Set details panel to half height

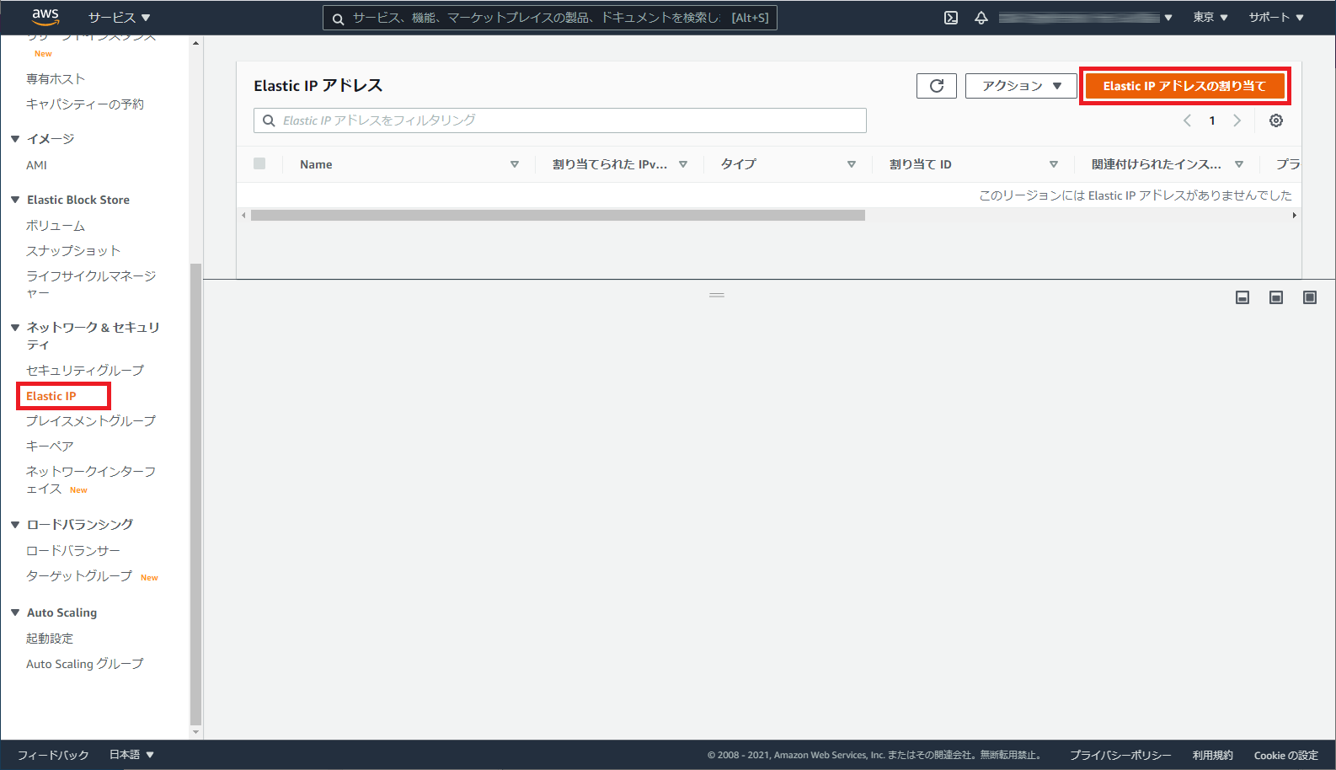coord(1276,297)
